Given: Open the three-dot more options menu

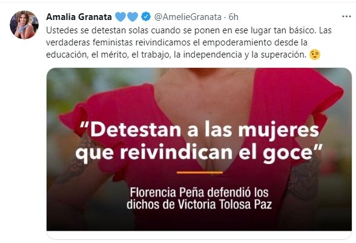Looking at the screenshot, I should [x=346, y=16].
